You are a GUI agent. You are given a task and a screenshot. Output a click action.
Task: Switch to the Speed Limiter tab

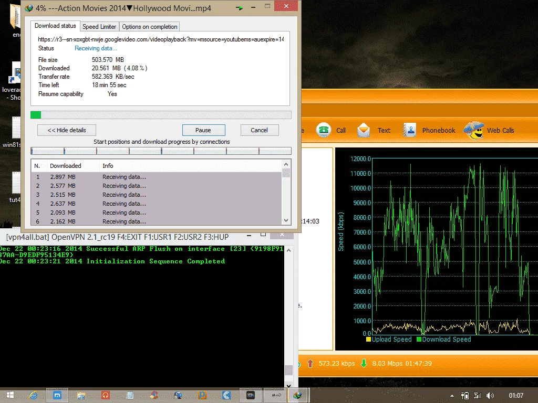click(99, 27)
